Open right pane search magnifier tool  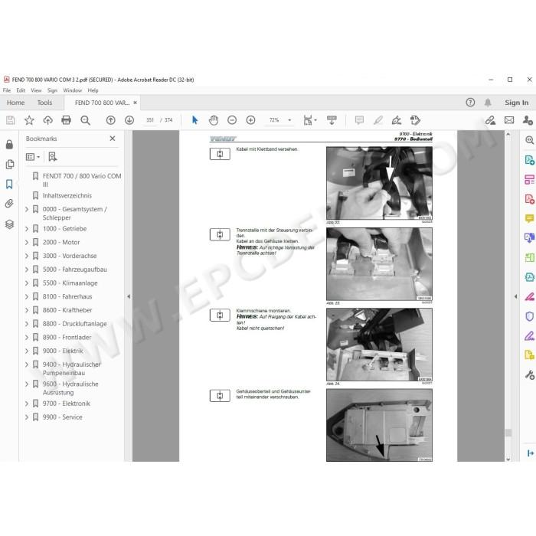pyautogui.click(x=529, y=140)
